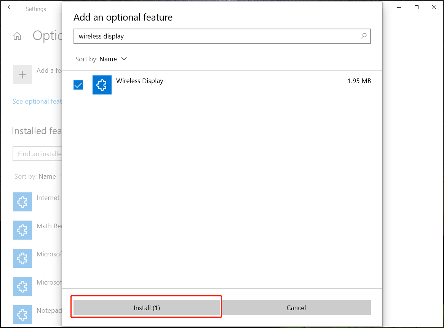Click the second Microsoft feature puzzle icon
The image size is (444, 328).
click(22, 286)
